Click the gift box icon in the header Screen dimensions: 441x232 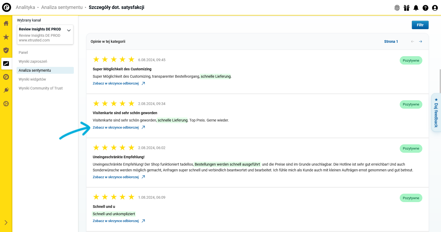tap(407, 8)
